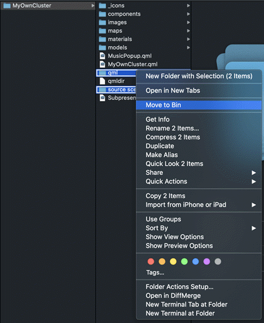264x323 pixels.
Task: Click the Subpresentation file icon
Action: pyautogui.click(x=102, y=98)
